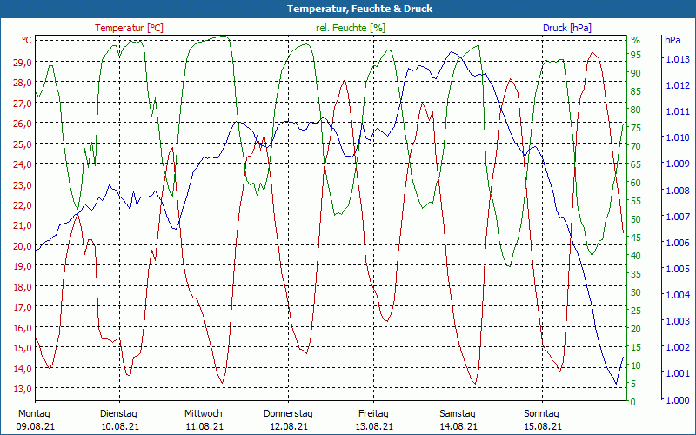Click the 40 humidity axis value
This screenshot has width=696, height=435.
point(636,256)
